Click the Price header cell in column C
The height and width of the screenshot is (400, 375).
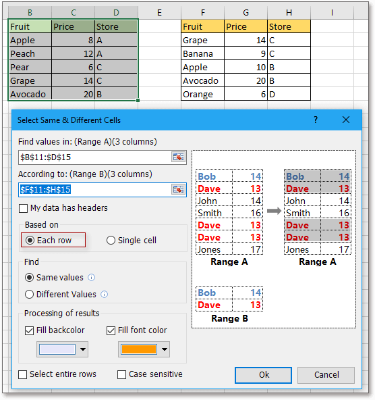(73, 26)
